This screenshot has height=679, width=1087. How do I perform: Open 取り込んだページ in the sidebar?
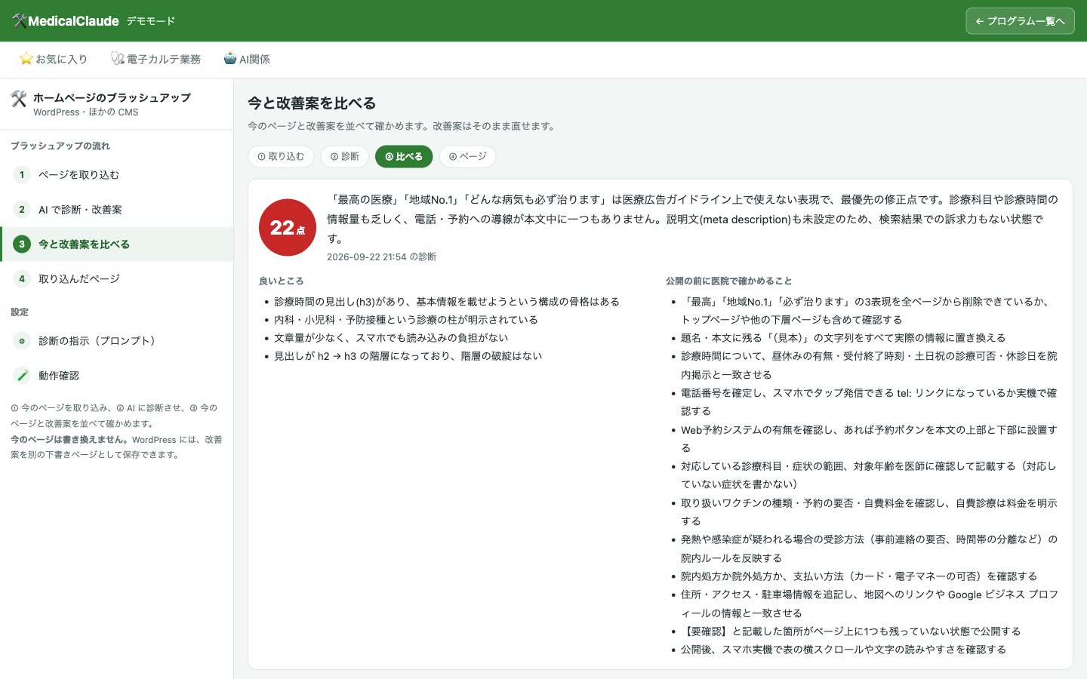tap(117, 279)
